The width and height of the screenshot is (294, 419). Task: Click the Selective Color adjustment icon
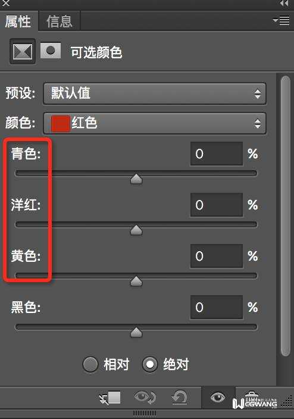(23, 51)
